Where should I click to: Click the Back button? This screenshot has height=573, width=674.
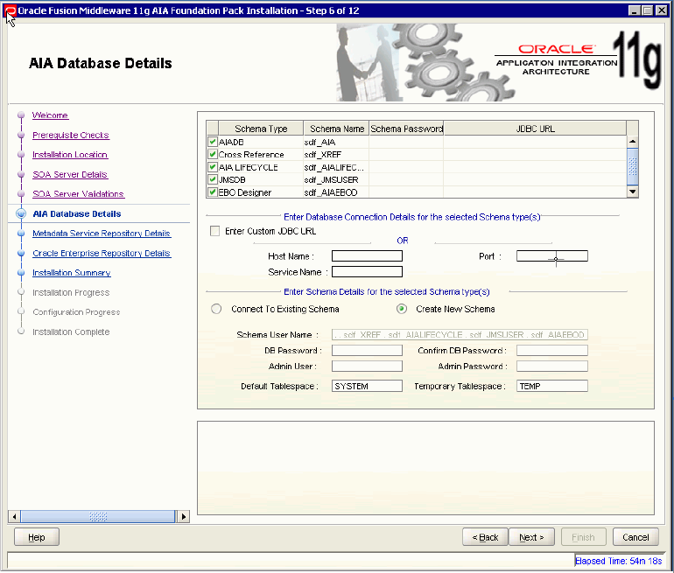(x=485, y=537)
